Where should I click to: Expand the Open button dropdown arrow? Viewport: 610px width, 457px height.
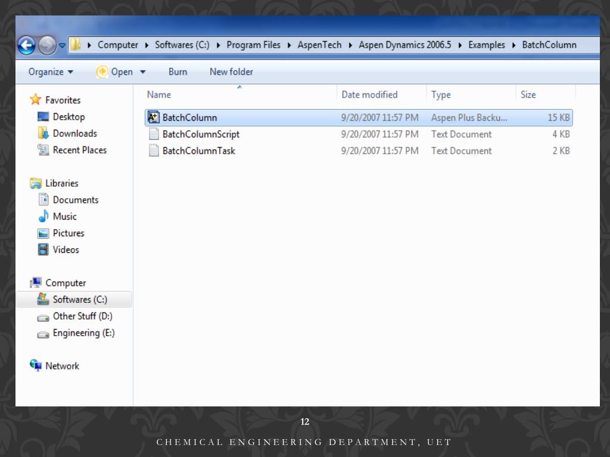pyautogui.click(x=143, y=72)
